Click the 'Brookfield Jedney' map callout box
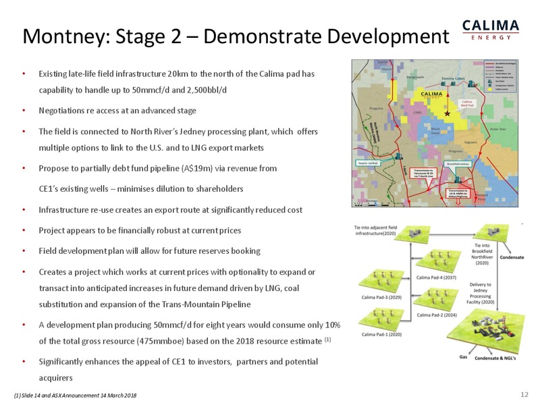This screenshot has width=540, height=405. coord(458,164)
